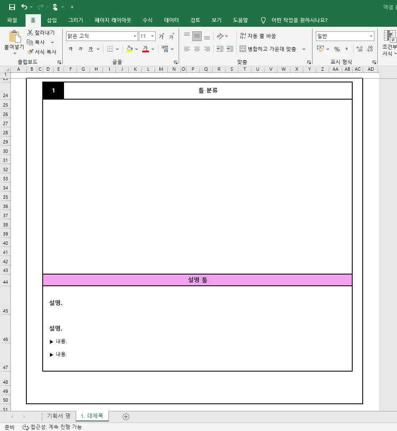This screenshot has width=397, height=431.
Task: Open the font name combo box 맑은 고딕
Action: point(101,36)
